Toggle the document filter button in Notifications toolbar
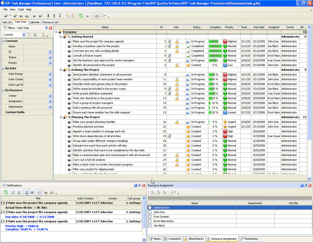Viewport: 313px width, 243px height. [x=39, y=192]
